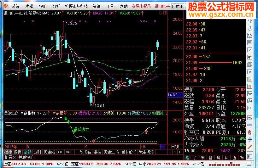Viewport: 258px width, 168px height.
Task: Select the 资金进场 indicator tab
Action: [x=111, y=152]
